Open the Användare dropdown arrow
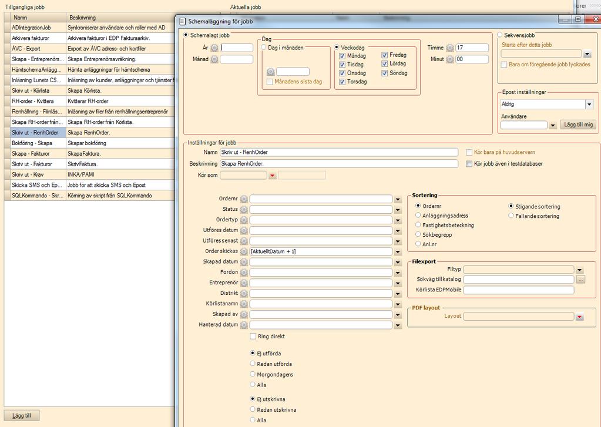This screenshot has height=427, width=601. 552,125
